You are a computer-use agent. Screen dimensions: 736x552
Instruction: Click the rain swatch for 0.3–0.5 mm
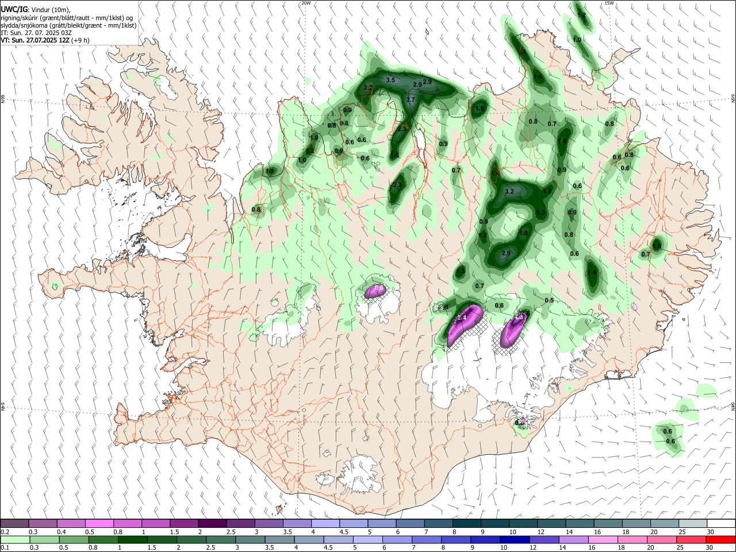[x=44, y=540]
